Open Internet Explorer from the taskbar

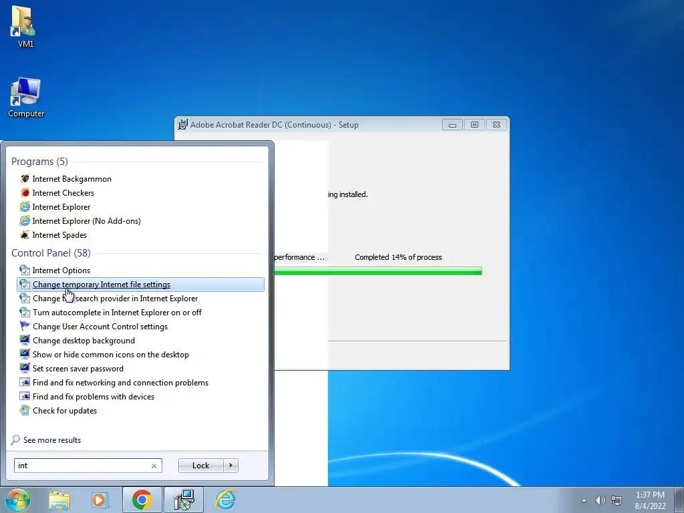click(x=226, y=500)
